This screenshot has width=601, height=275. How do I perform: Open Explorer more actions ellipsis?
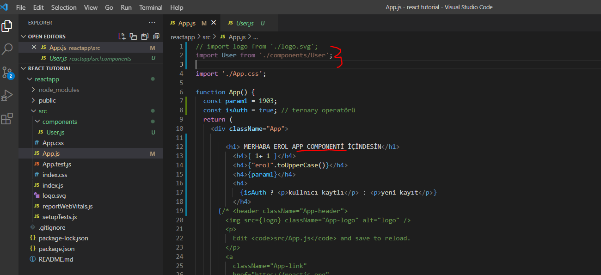[x=152, y=23]
